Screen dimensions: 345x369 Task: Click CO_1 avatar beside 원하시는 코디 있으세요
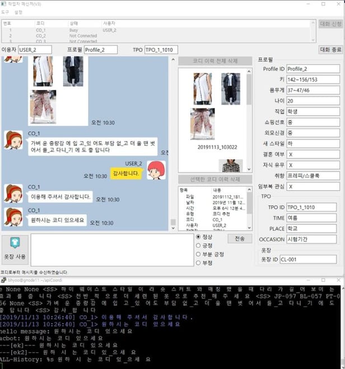pyautogui.click(x=13, y=217)
